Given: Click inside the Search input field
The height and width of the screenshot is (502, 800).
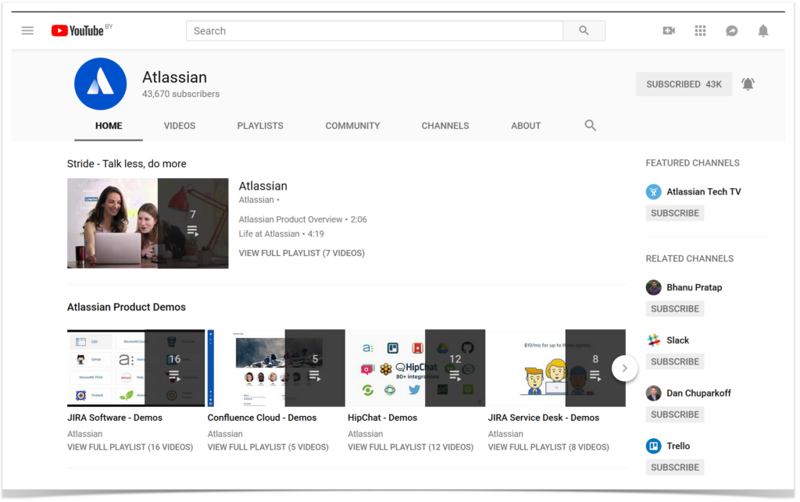Looking at the screenshot, I should tap(373, 30).
